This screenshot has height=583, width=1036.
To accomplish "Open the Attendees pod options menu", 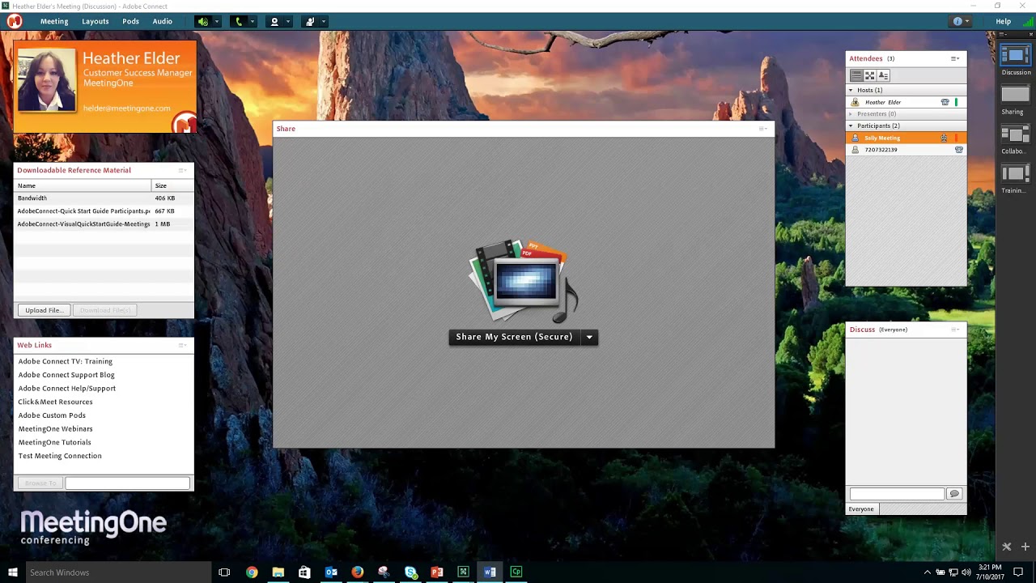I will 955,58.
